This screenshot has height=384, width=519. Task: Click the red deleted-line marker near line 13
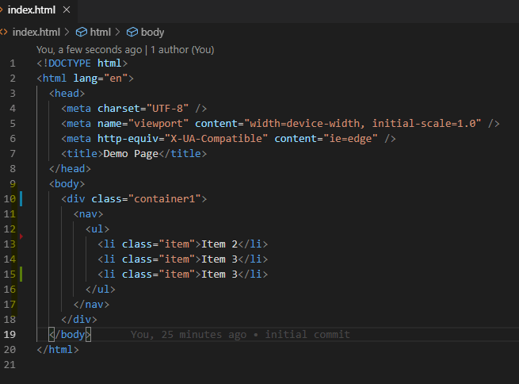coord(21,236)
